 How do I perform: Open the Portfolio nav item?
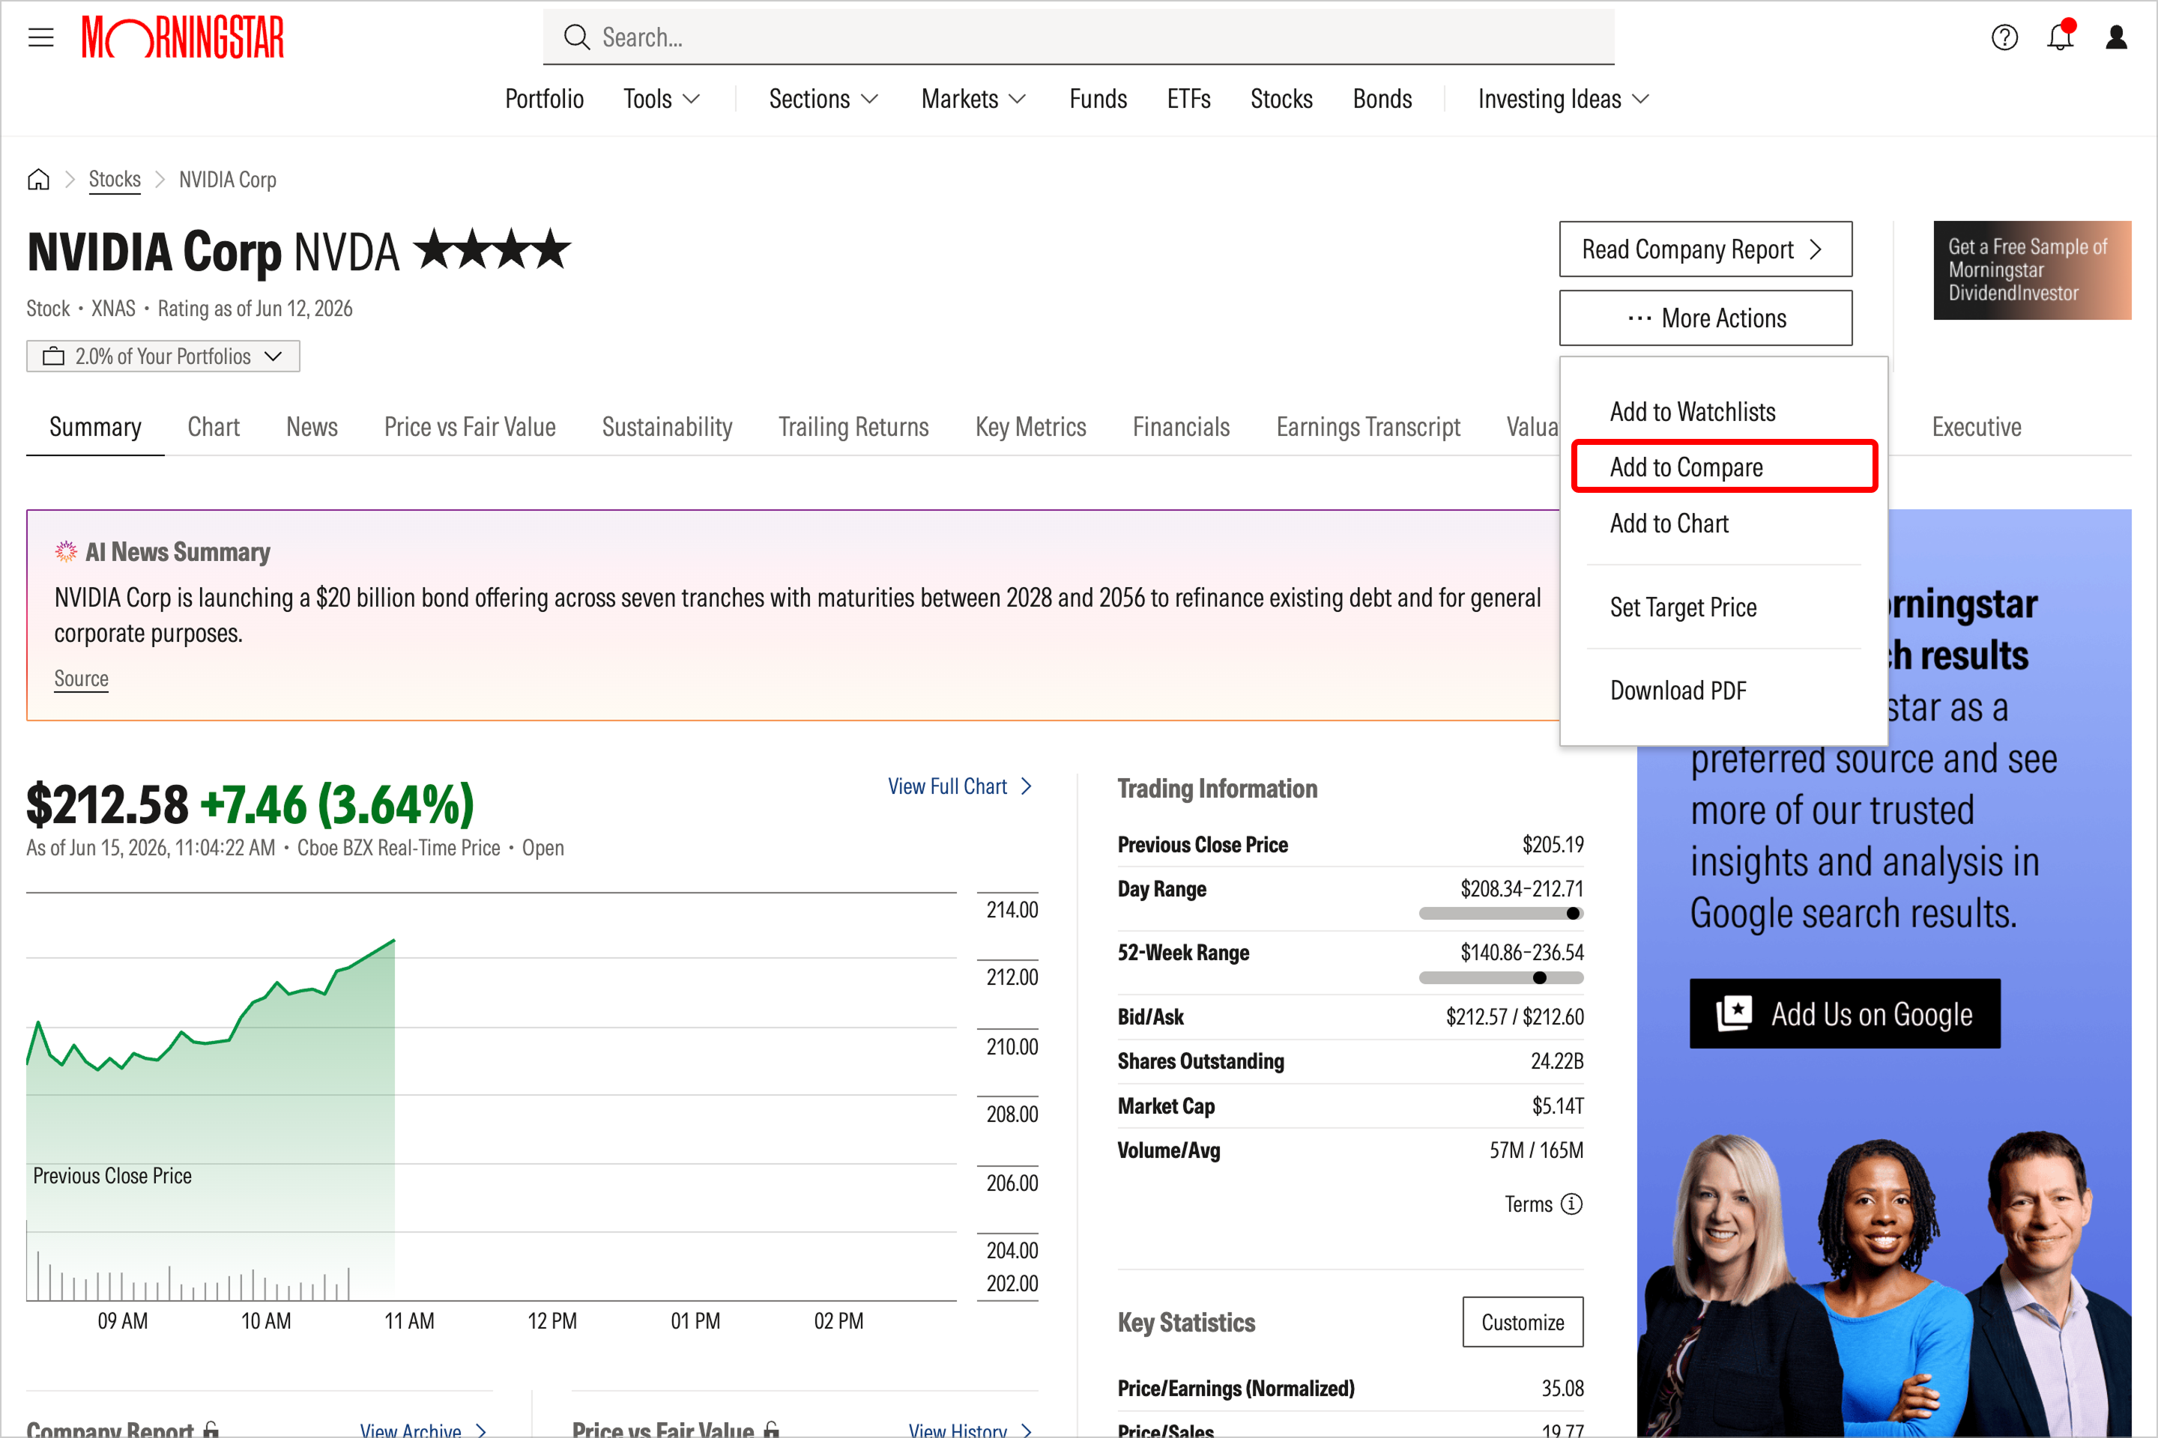pyautogui.click(x=544, y=99)
